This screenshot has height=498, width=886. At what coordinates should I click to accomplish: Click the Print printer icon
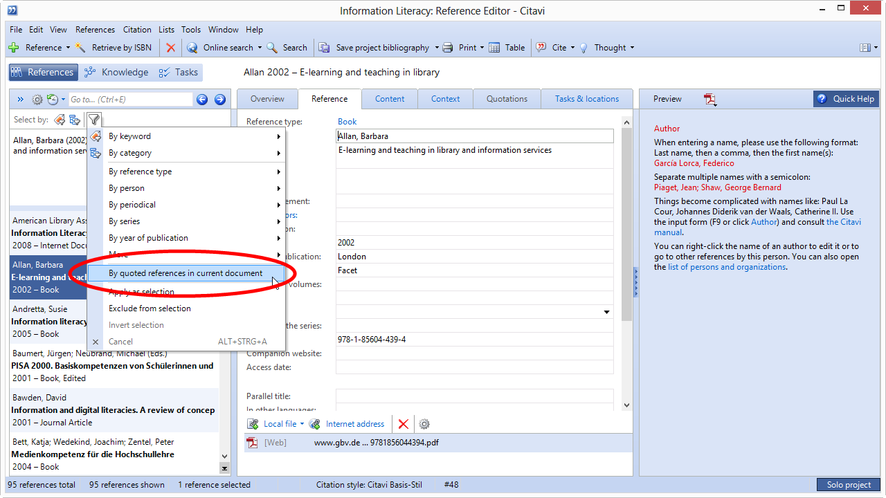coord(448,48)
